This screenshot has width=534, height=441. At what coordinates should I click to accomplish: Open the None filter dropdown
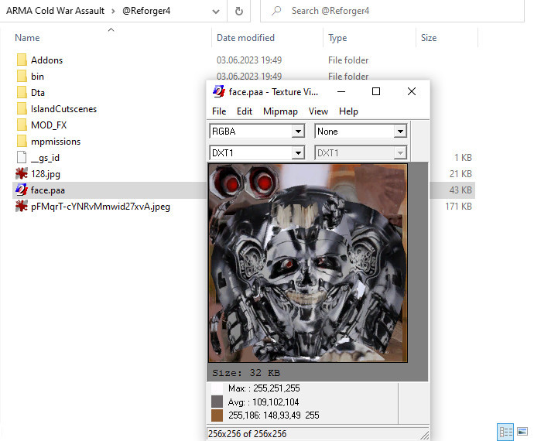point(400,131)
